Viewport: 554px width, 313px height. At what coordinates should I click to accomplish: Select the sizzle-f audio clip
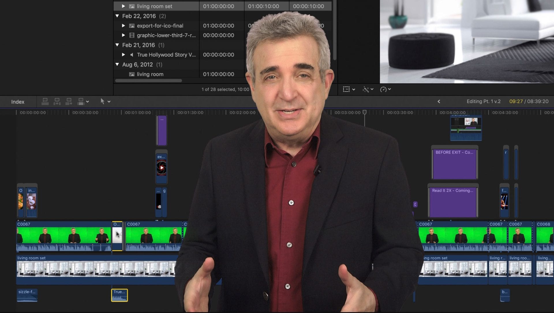pyautogui.click(x=27, y=295)
